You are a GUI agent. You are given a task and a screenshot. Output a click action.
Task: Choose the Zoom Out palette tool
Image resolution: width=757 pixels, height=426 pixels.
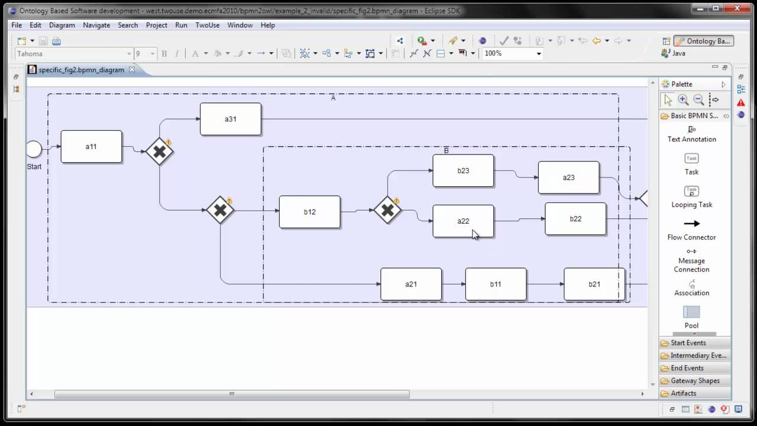point(698,100)
